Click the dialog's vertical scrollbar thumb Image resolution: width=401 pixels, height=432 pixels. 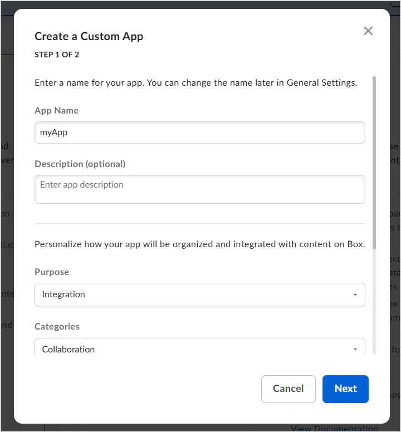[x=374, y=163]
